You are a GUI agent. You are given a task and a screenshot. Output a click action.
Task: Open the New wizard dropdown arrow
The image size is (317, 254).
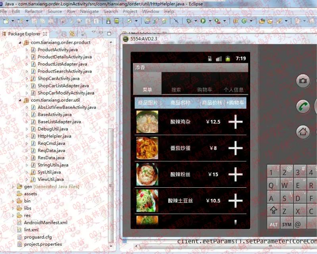tap(13, 21)
